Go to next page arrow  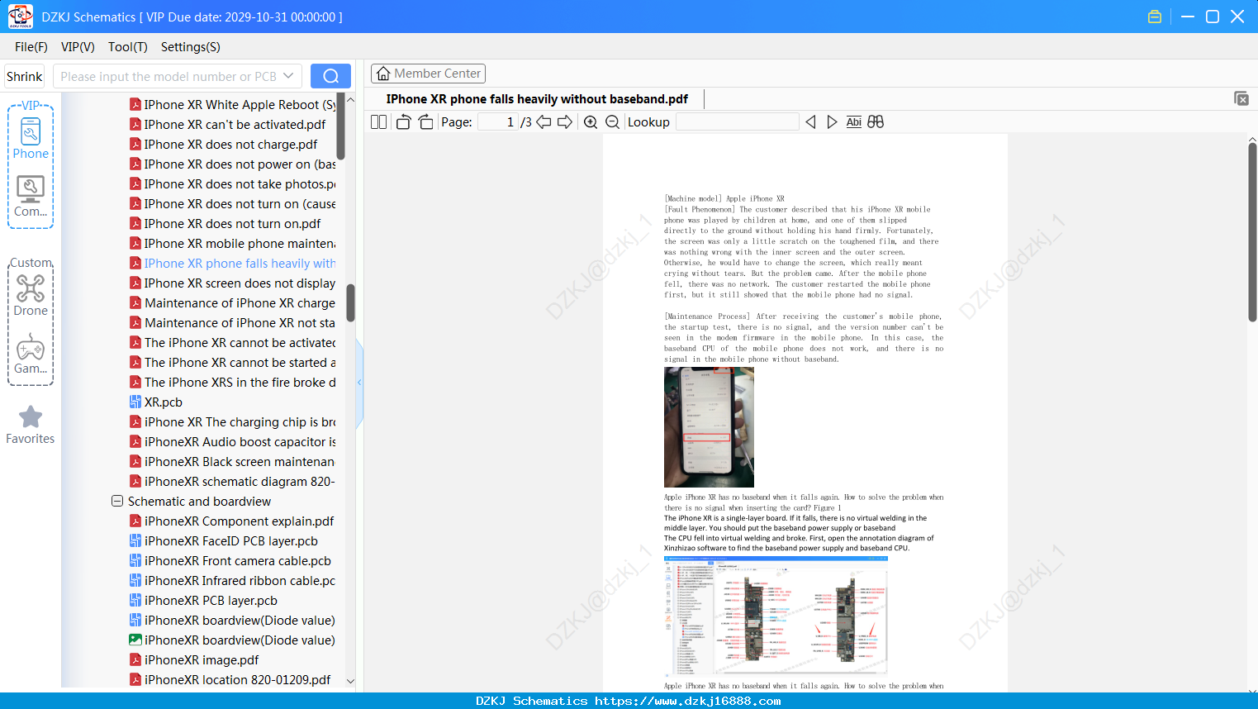pyautogui.click(x=565, y=122)
